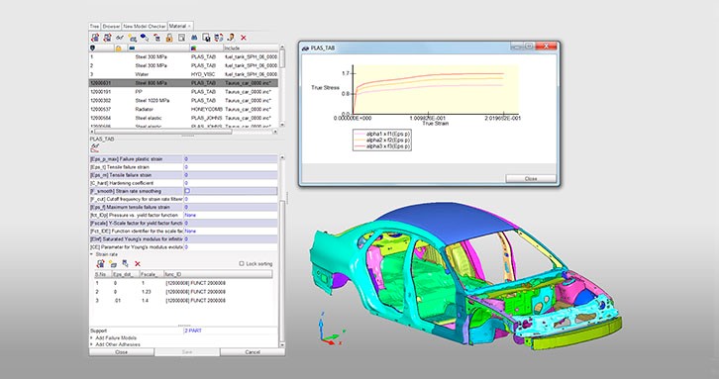Click the red X delete icon in Strain rate table
The width and height of the screenshot is (719, 379).
pos(137,264)
